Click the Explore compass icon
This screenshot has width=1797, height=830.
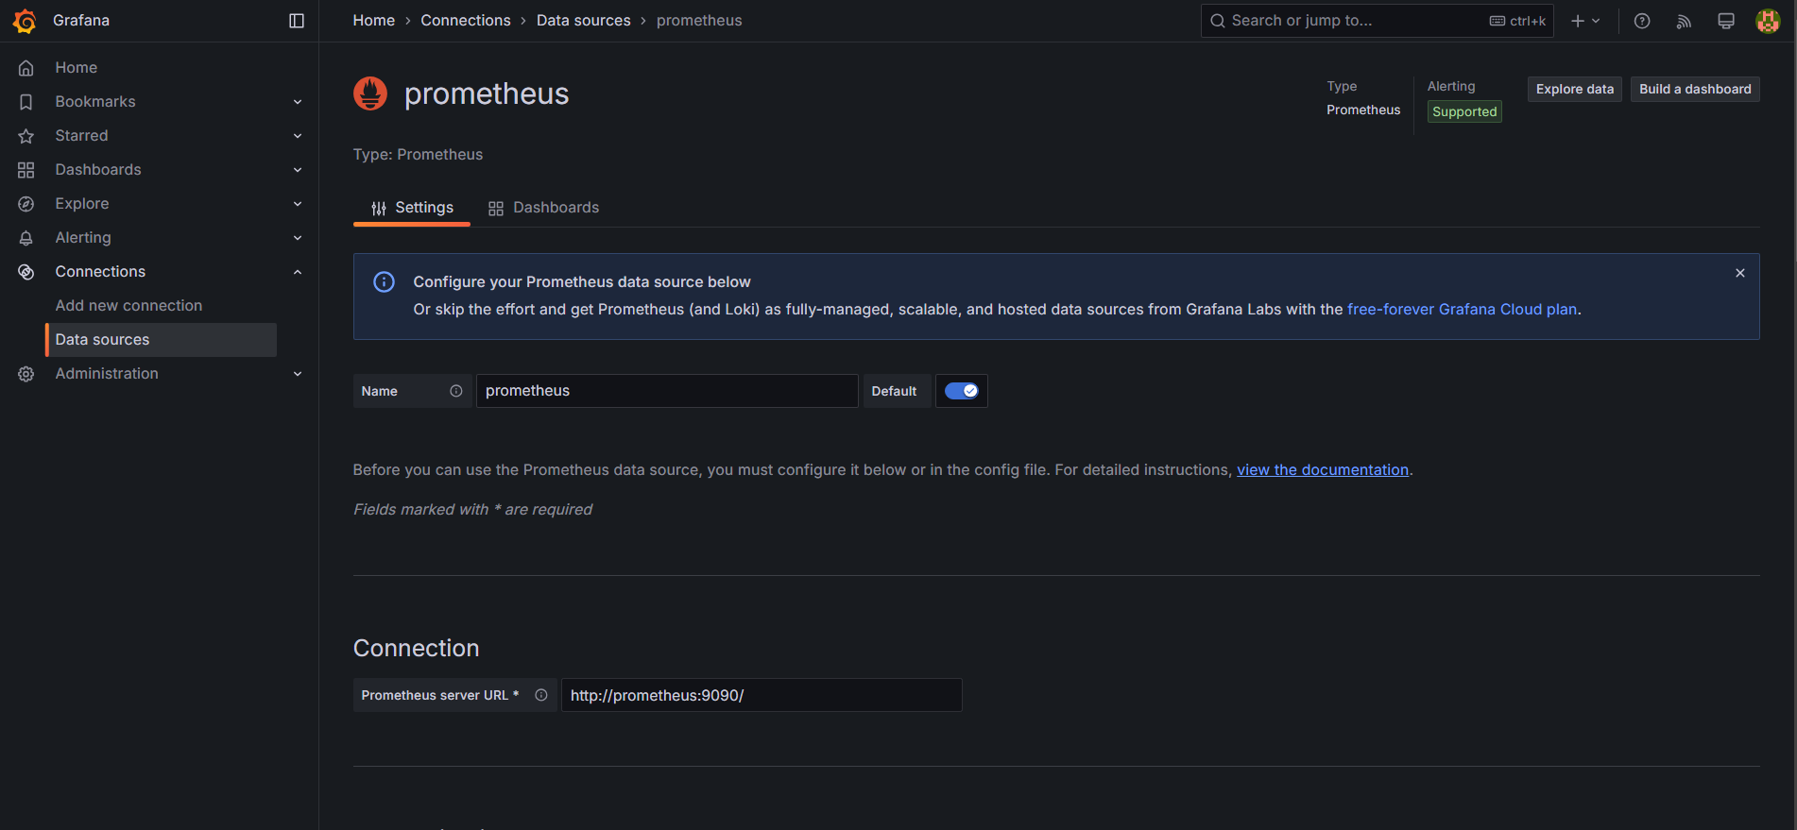[x=26, y=204]
